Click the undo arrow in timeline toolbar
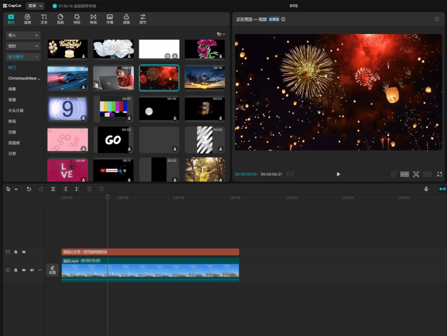The height and width of the screenshot is (336, 447). [x=28, y=189]
